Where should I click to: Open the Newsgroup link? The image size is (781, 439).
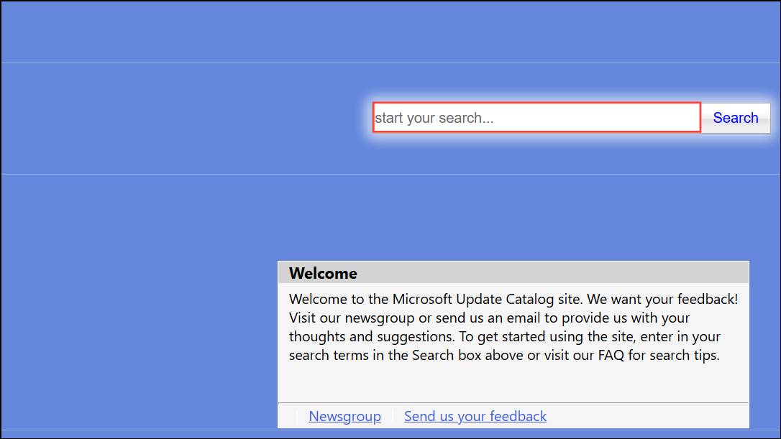[x=344, y=416]
